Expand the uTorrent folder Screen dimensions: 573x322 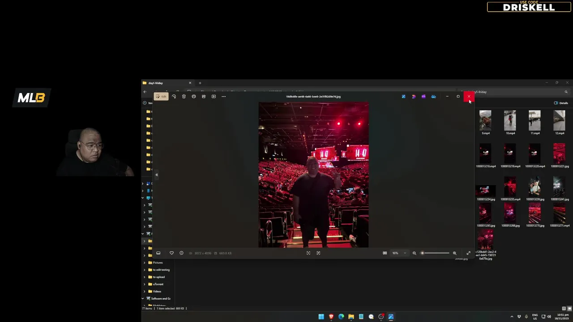click(x=145, y=284)
